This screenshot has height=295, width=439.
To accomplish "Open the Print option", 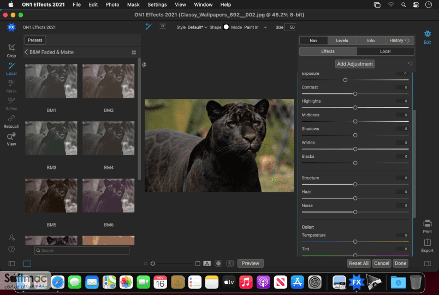I will coord(427,227).
